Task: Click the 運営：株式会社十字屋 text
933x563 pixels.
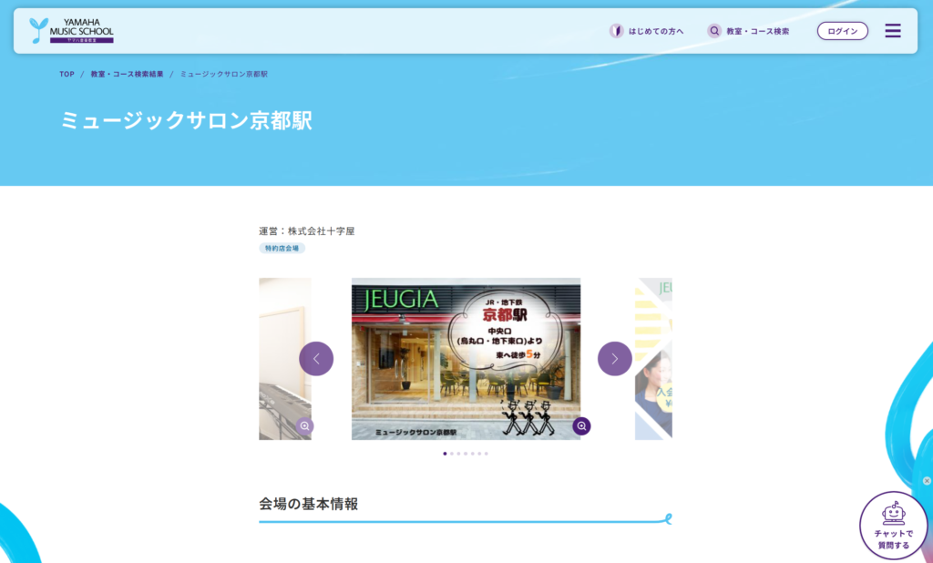Action: 306,230
